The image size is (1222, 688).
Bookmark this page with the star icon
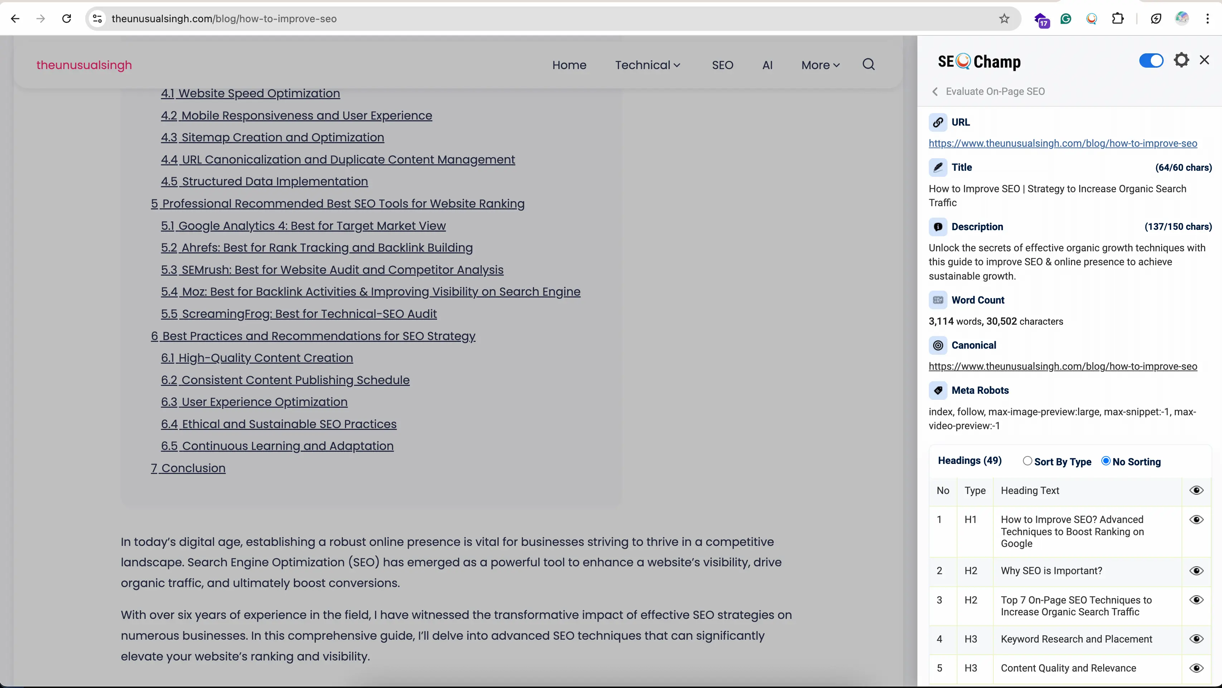(1004, 19)
